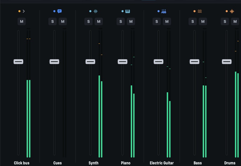Click the wavy lines icon above Bass
The width and height of the screenshot is (241, 166).
(x=200, y=11)
